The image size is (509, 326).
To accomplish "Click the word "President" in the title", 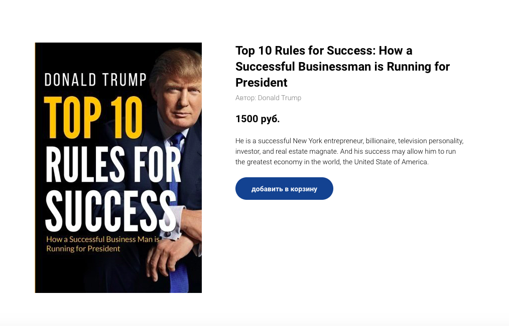I will click(x=262, y=83).
